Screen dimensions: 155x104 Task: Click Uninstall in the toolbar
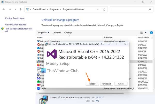coord(57,33)
